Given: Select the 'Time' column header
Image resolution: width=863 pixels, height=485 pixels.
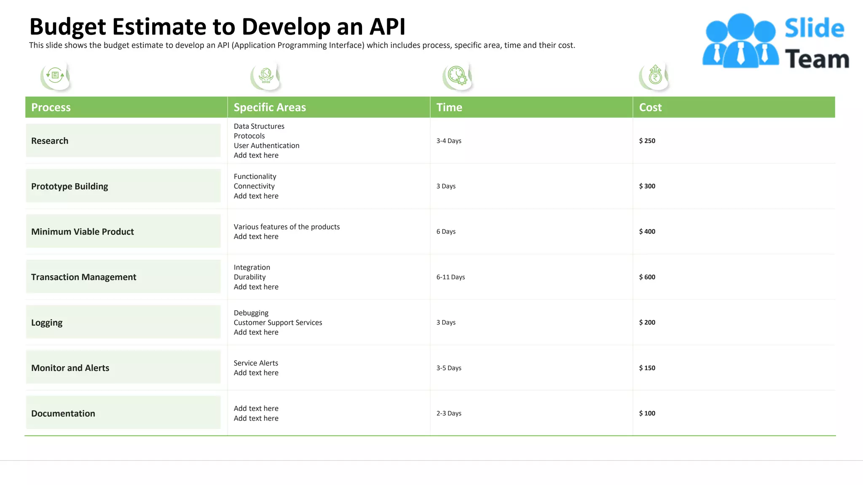Looking at the screenshot, I should click(449, 107).
